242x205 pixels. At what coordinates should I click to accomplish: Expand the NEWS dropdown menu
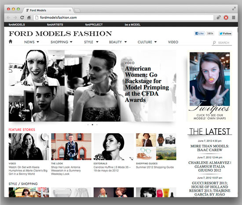click(x=32, y=42)
